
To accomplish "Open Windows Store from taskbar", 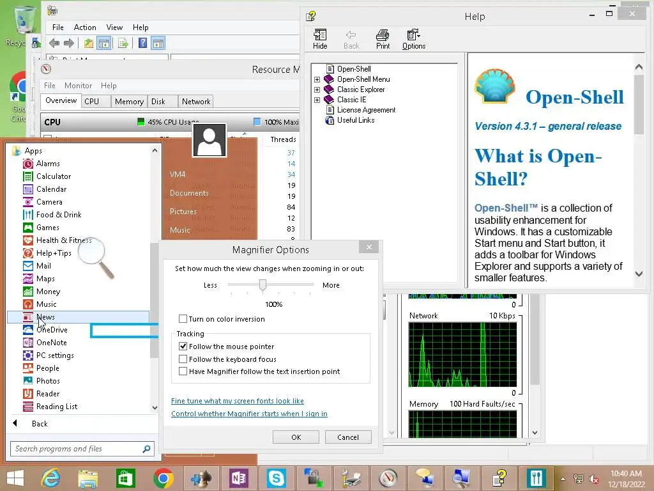I will point(125,478).
